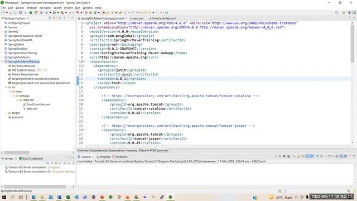This screenshot has width=357, height=201.
Task: Click the Windows Start button
Action: click(4, 197)
